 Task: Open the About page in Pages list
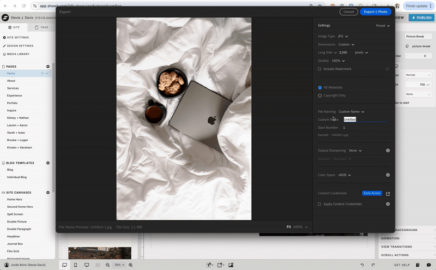coord(11,81)
